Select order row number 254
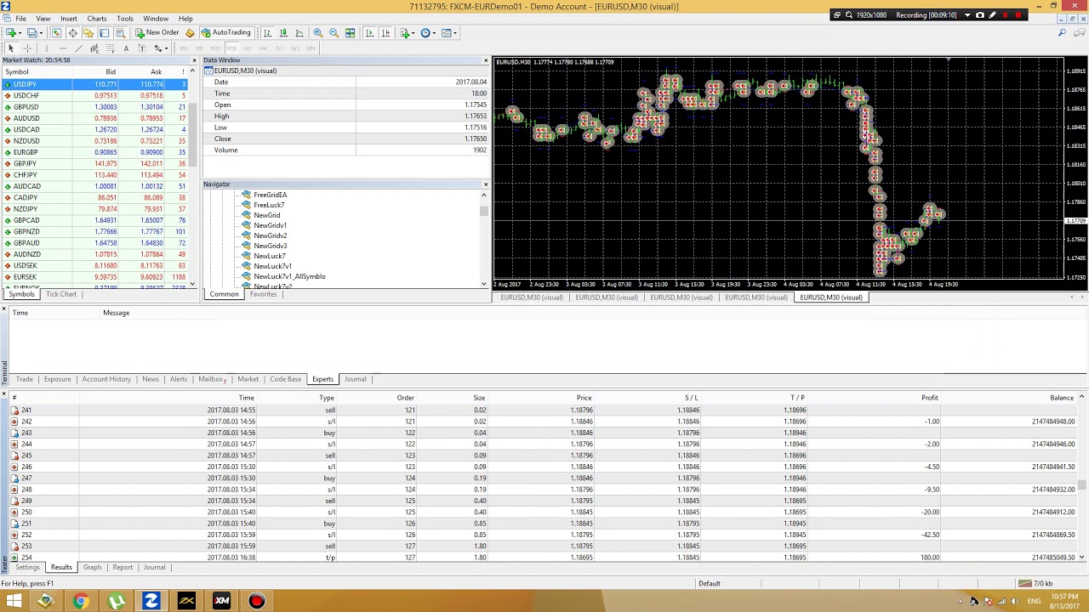The width and height of the screenshot is (1089, 612). [x=544, y=558]
